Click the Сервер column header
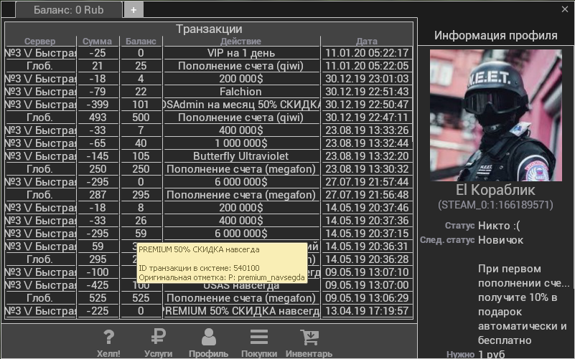This screenshot has height=359, width=575. (x=39, y=42)
